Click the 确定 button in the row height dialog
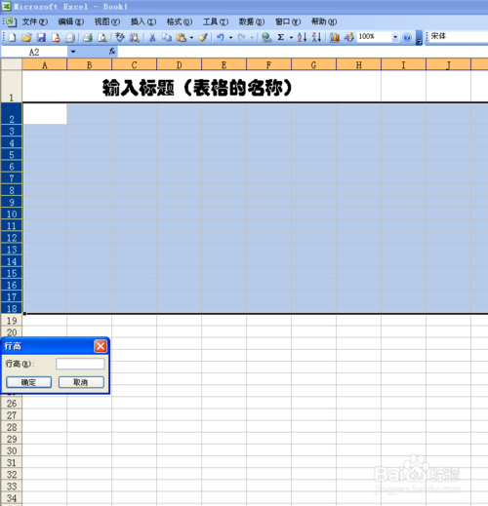This screenshot has width=488, height=506. [x=28, y=382]
